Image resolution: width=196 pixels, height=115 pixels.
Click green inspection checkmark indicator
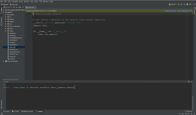(193, 13)
